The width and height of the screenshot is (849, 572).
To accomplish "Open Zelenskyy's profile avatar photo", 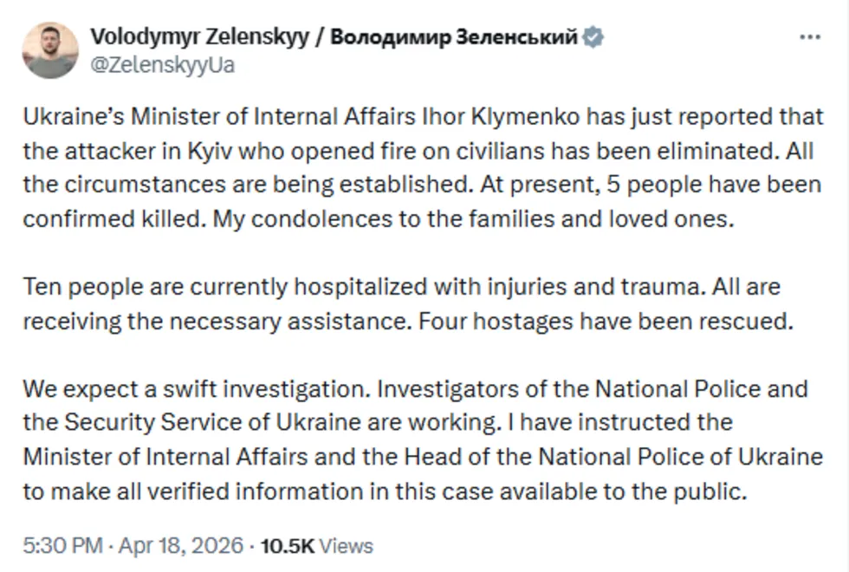I will [50, 50].
